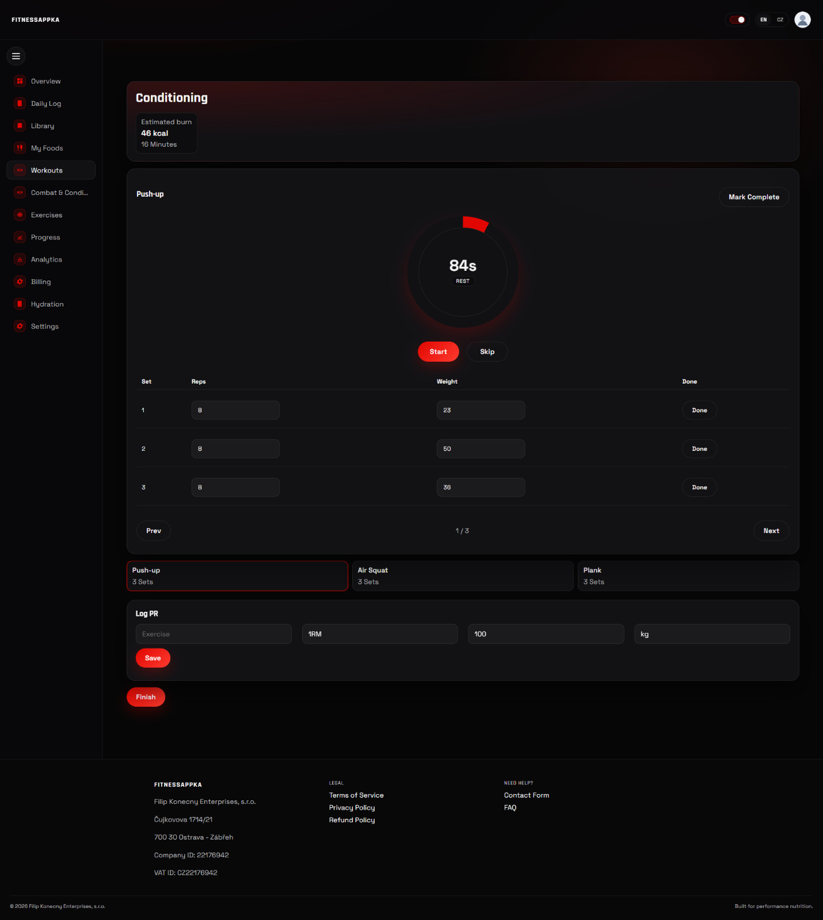The height and width of the screenshot is (920, 823).
Task: Click the Progress sidebar icon
Action: [x=20, y=237]
